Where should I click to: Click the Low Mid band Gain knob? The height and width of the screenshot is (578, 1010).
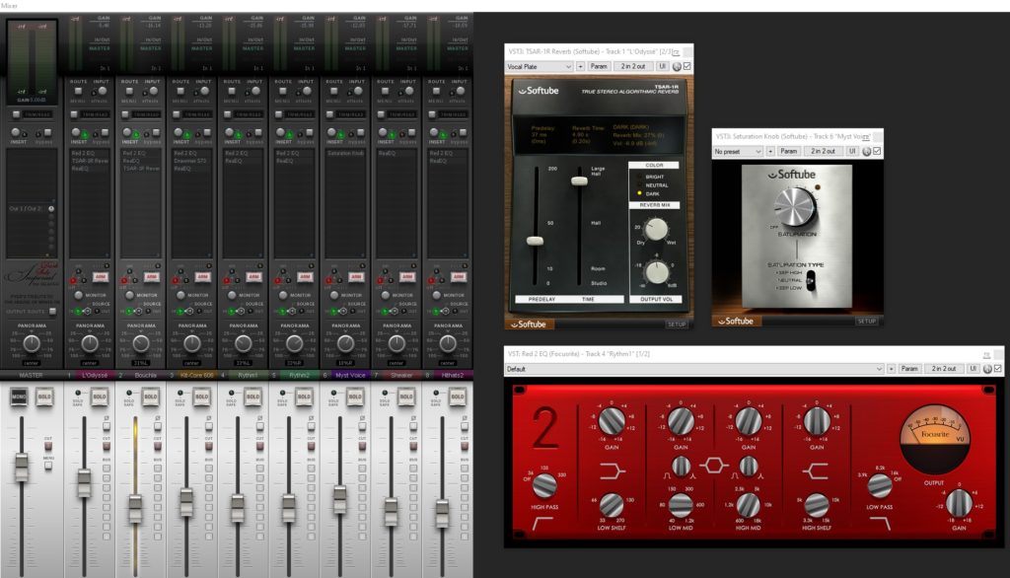pyautogui.click(x=681, y=421)
